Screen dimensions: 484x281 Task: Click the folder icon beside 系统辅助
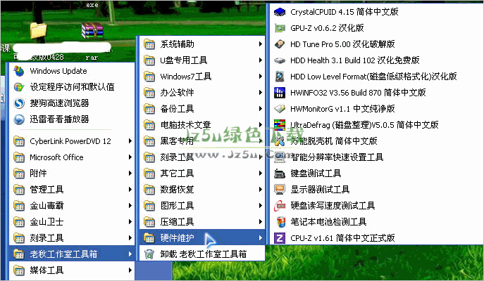(x=149, y=44)
